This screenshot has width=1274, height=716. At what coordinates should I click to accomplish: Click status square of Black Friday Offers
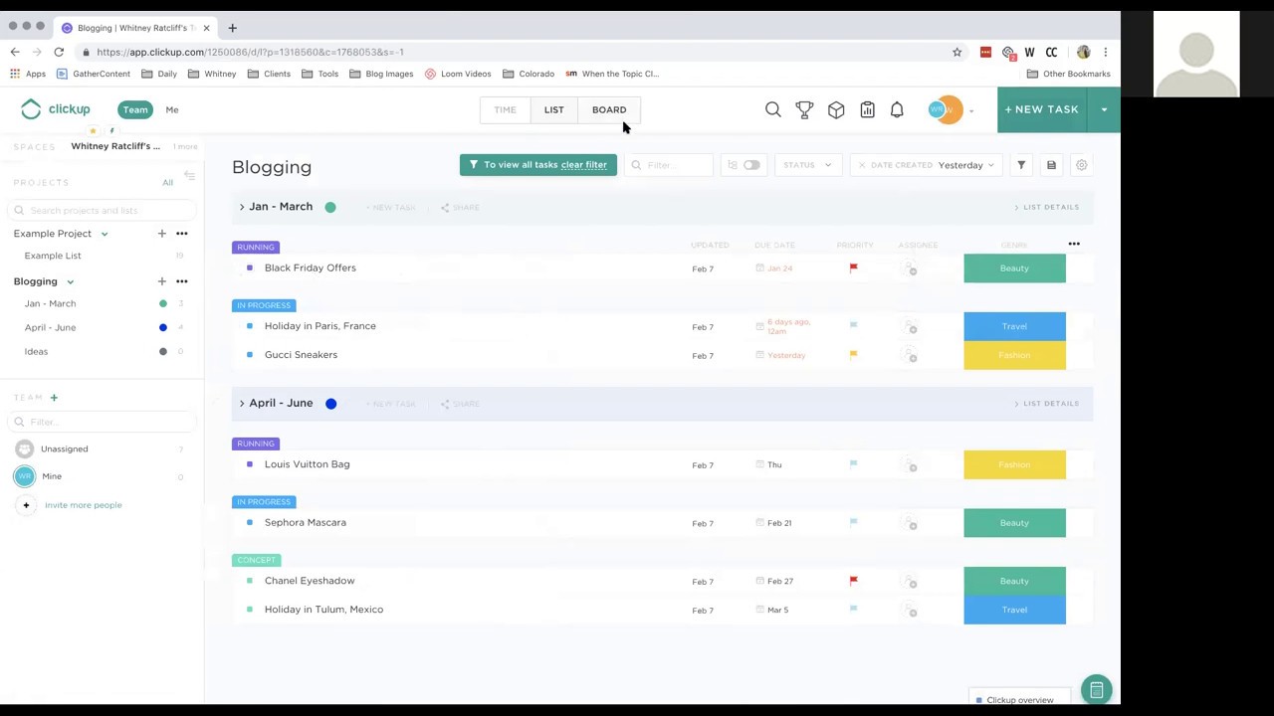[x=250, y=268]
